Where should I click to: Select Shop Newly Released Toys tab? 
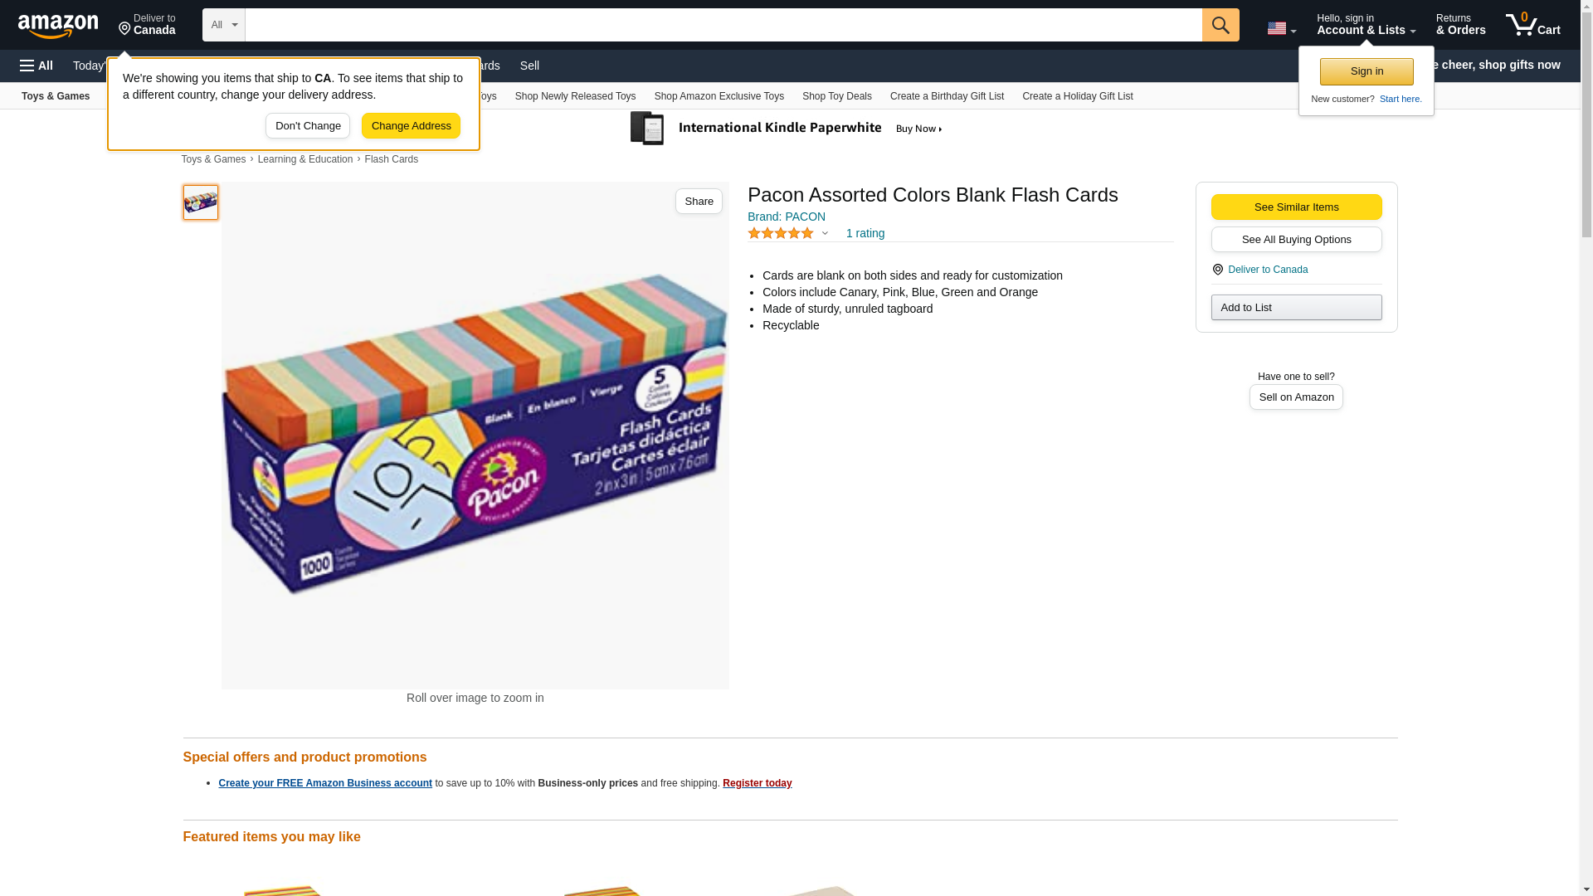[575, 96]
